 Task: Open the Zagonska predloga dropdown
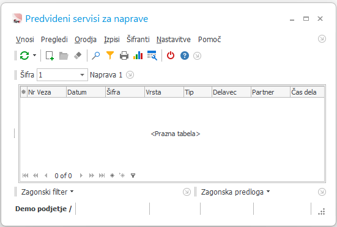[x=235, y=192]
